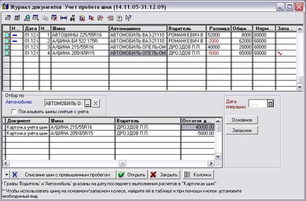Click the date interval arrows icon
The image size is (306, 201).
[x=64, y=18]
